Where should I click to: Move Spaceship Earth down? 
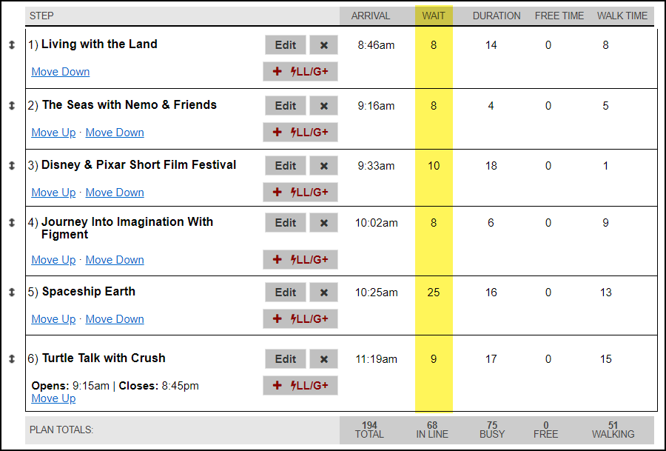[115, 319]
